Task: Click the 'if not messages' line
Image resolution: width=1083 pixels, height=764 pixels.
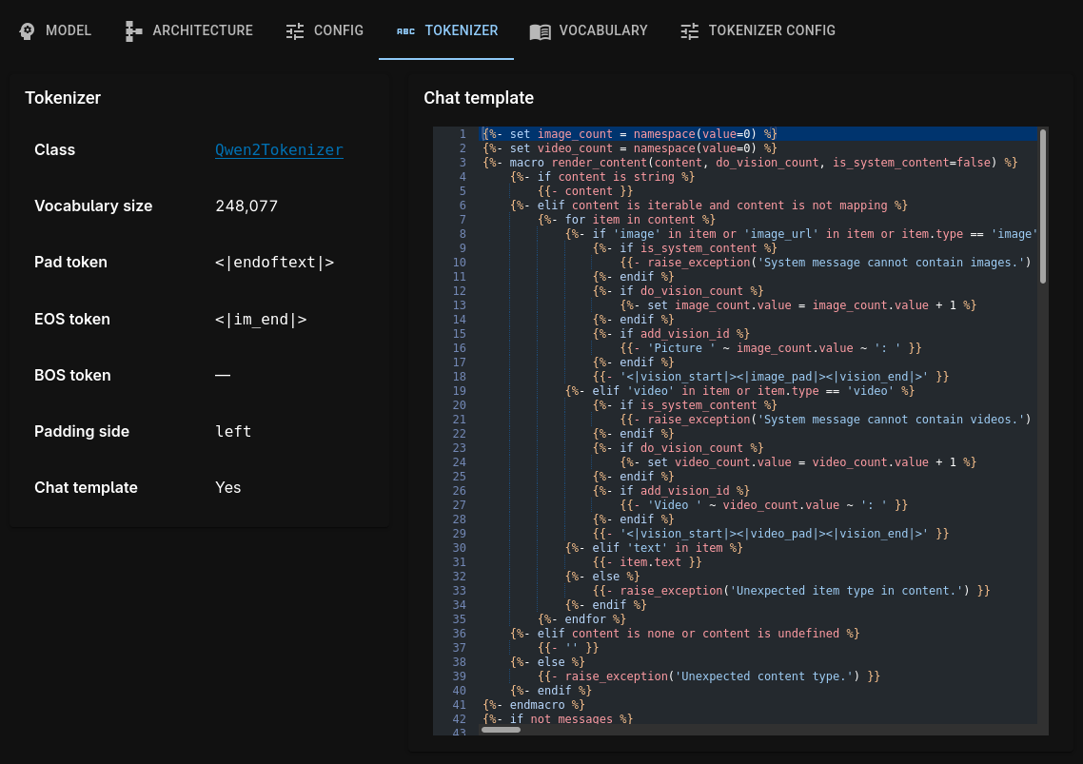Action: click(x=558, y=719)
